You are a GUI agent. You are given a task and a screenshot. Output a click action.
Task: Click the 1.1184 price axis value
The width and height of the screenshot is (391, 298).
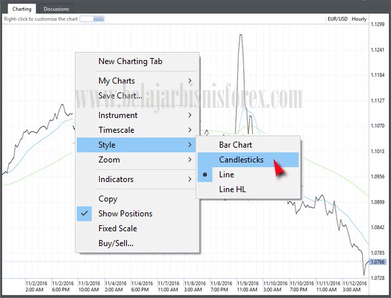click(x=378, y=75)
